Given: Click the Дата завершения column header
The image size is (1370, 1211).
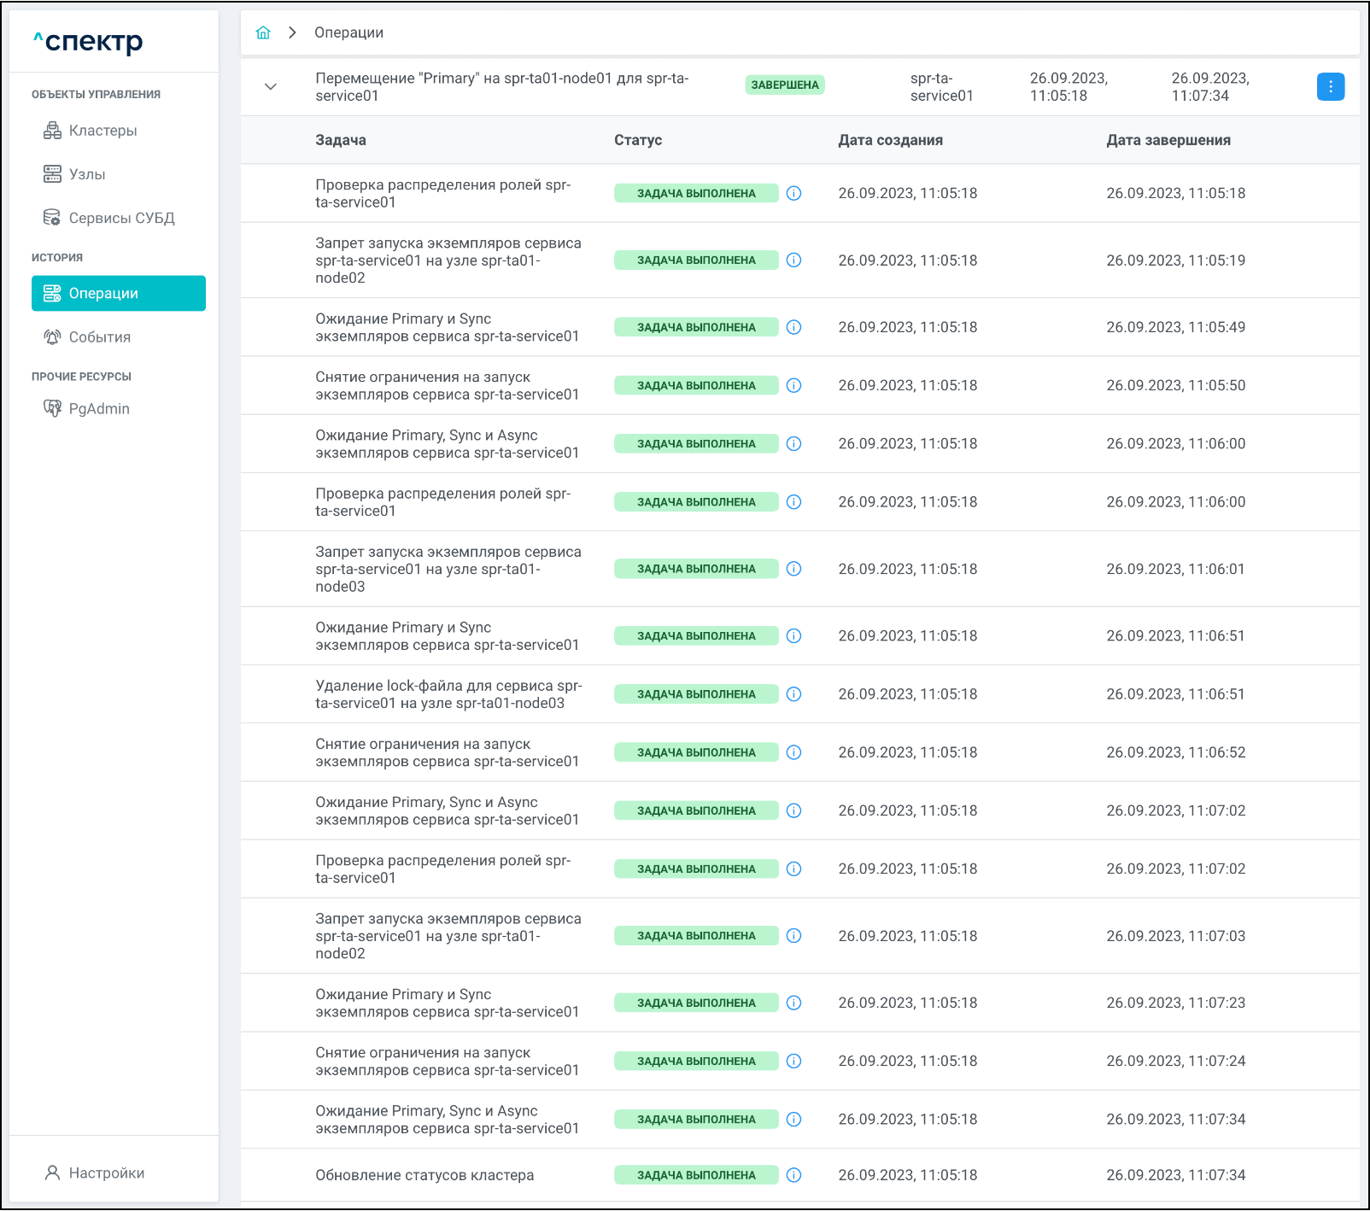Looking at the screenshot, I should tap(1168, 140).
